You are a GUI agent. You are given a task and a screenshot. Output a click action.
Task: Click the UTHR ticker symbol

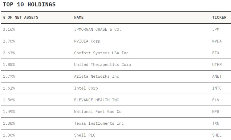point(217,64)
